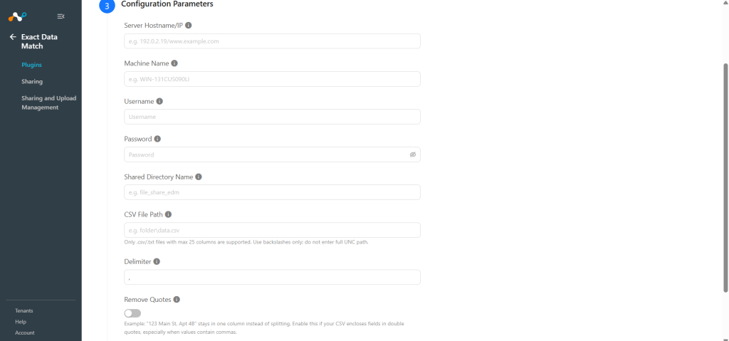Click Remove Quotes info icon

tap(177, 300)
